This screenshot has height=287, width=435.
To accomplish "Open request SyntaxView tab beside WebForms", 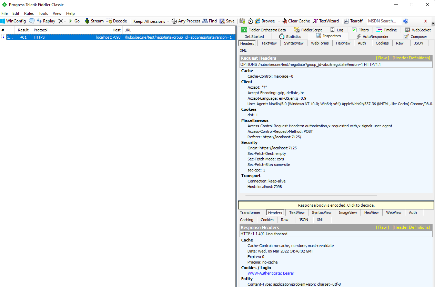I will (294, 43).
